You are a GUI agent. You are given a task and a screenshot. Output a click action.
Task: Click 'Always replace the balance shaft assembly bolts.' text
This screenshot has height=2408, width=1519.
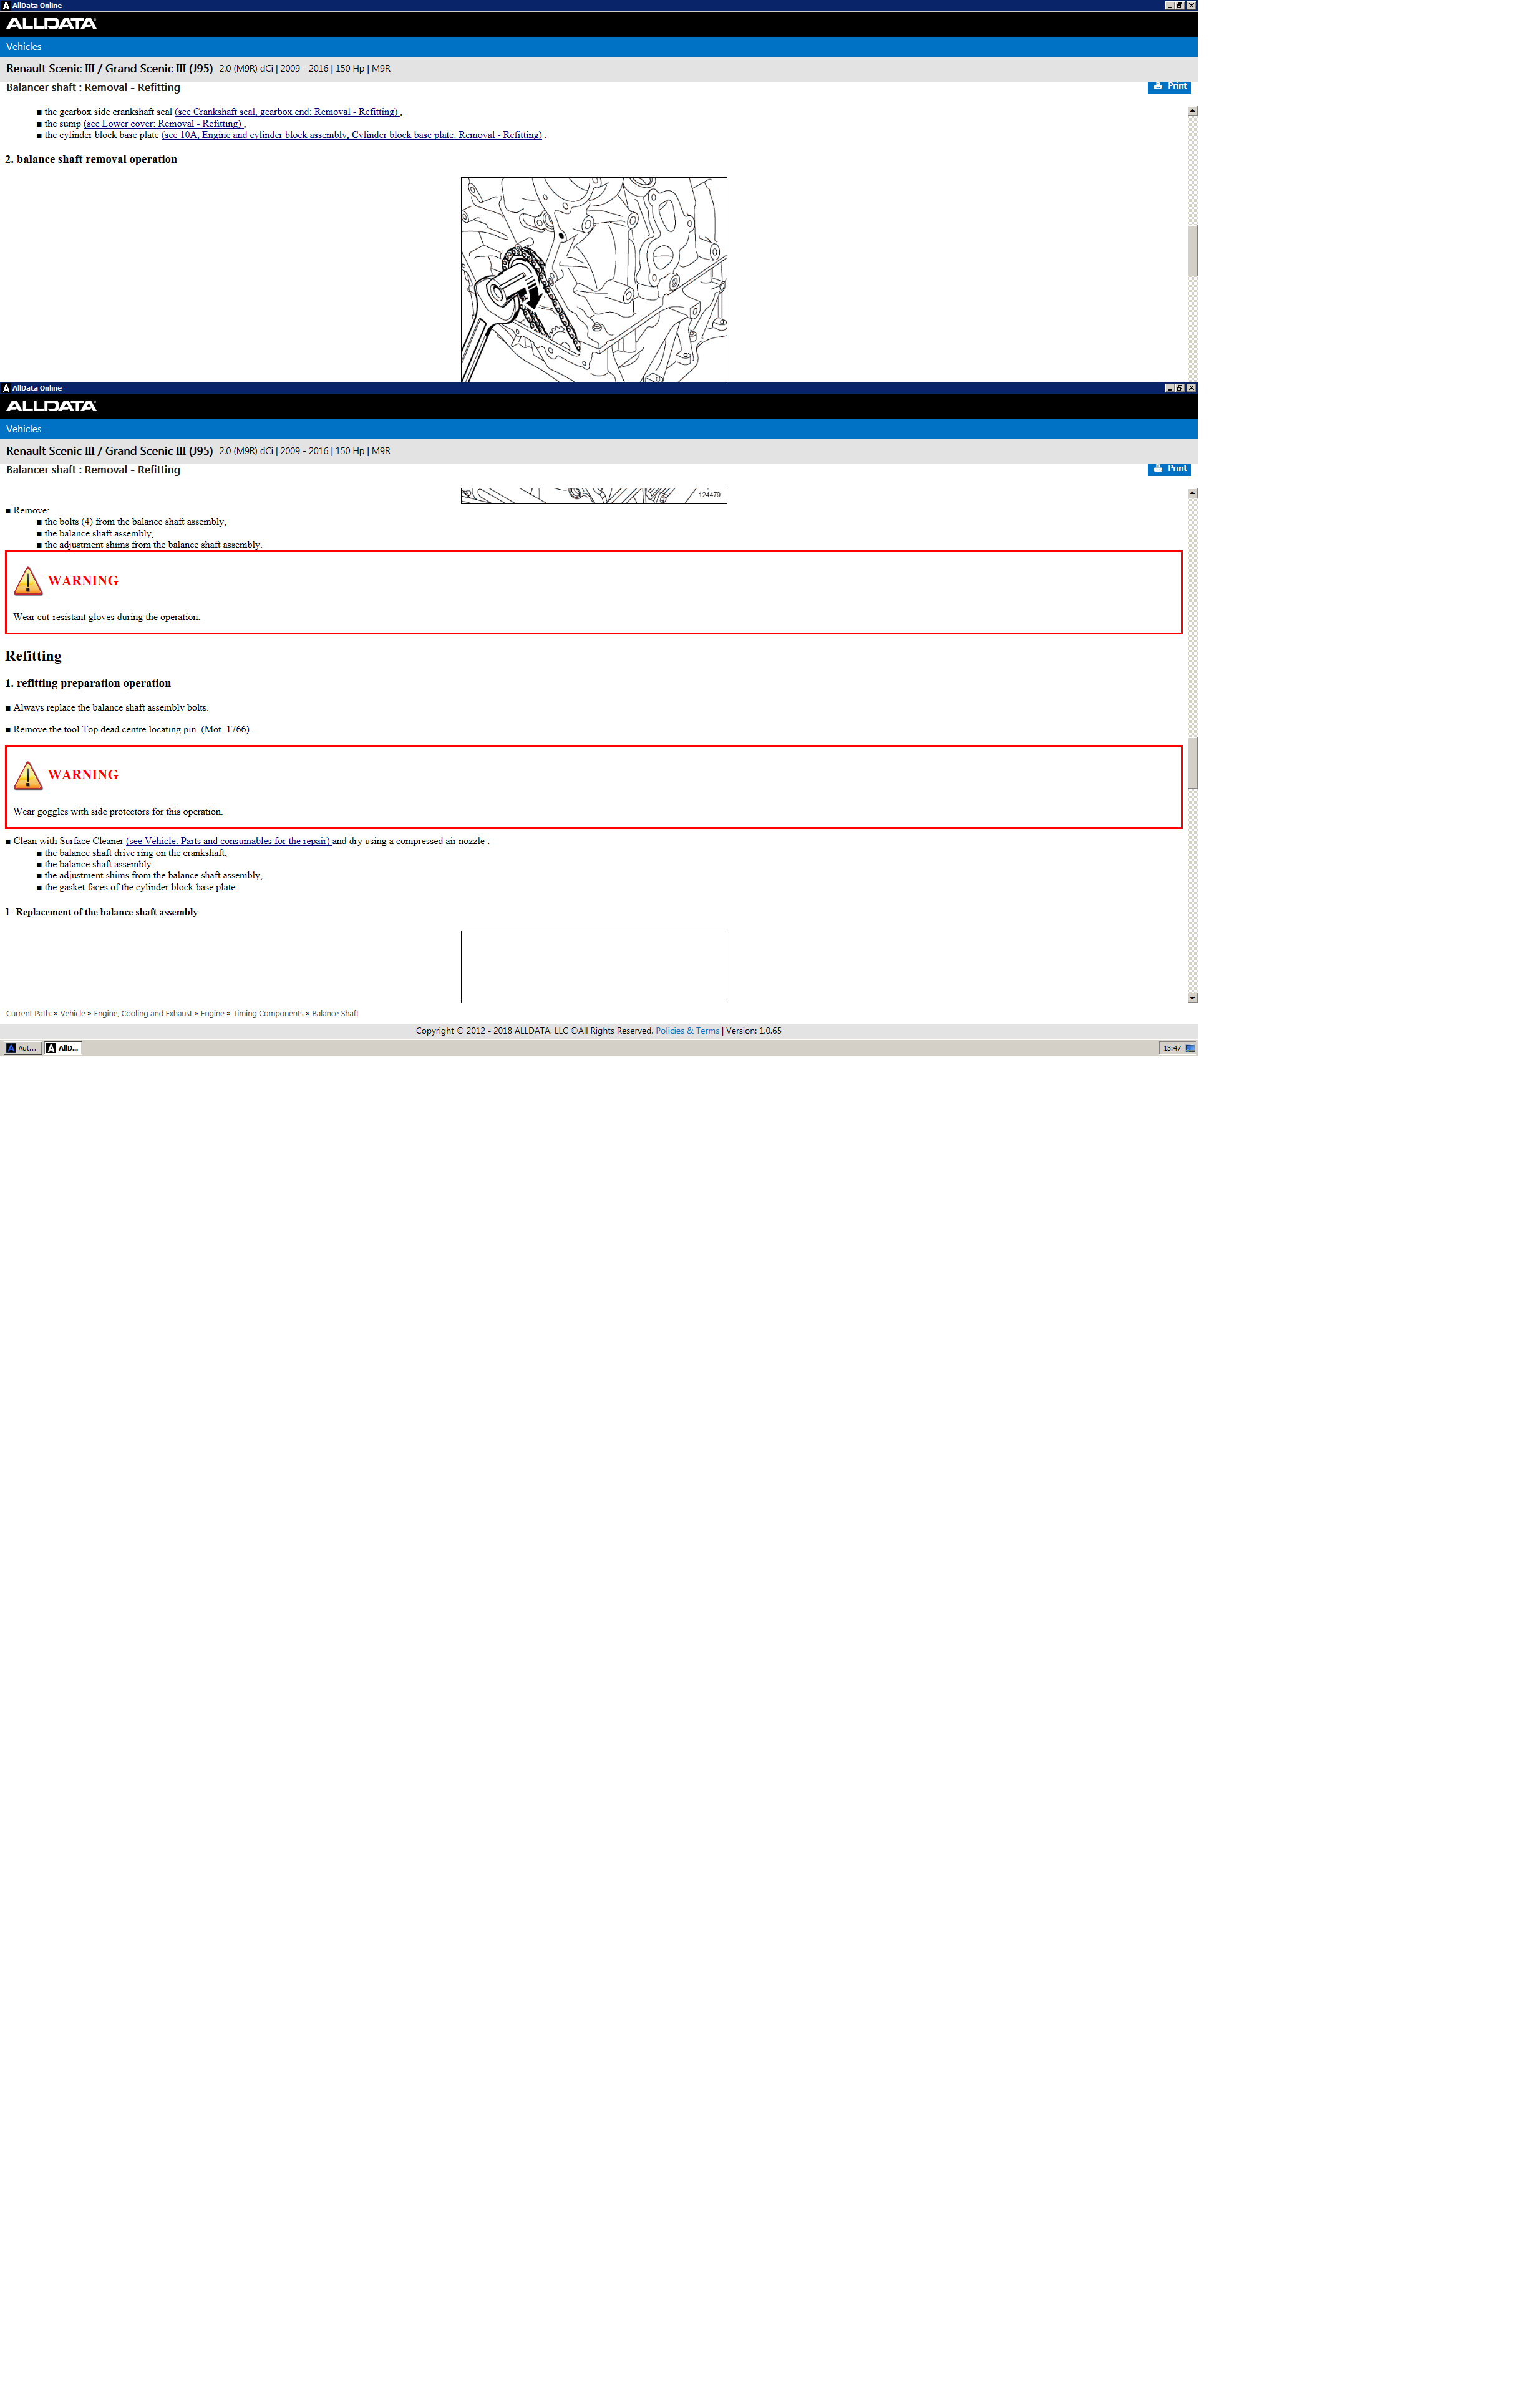pyautogui.click(x=111, y=708)
